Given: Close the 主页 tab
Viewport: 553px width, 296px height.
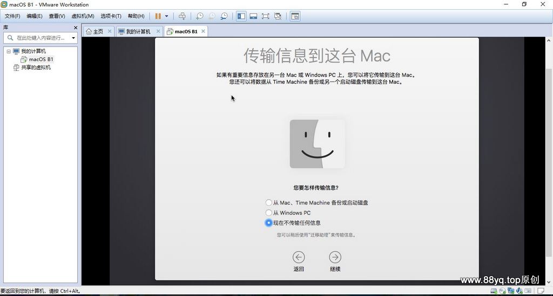Looking at the screenshot, I should [x=110, y=31].
